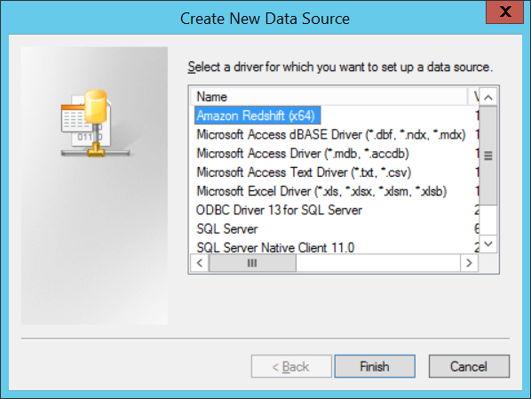Click the vertical scrollbar up arrow

pyautogui.click(x=488, y=97)
